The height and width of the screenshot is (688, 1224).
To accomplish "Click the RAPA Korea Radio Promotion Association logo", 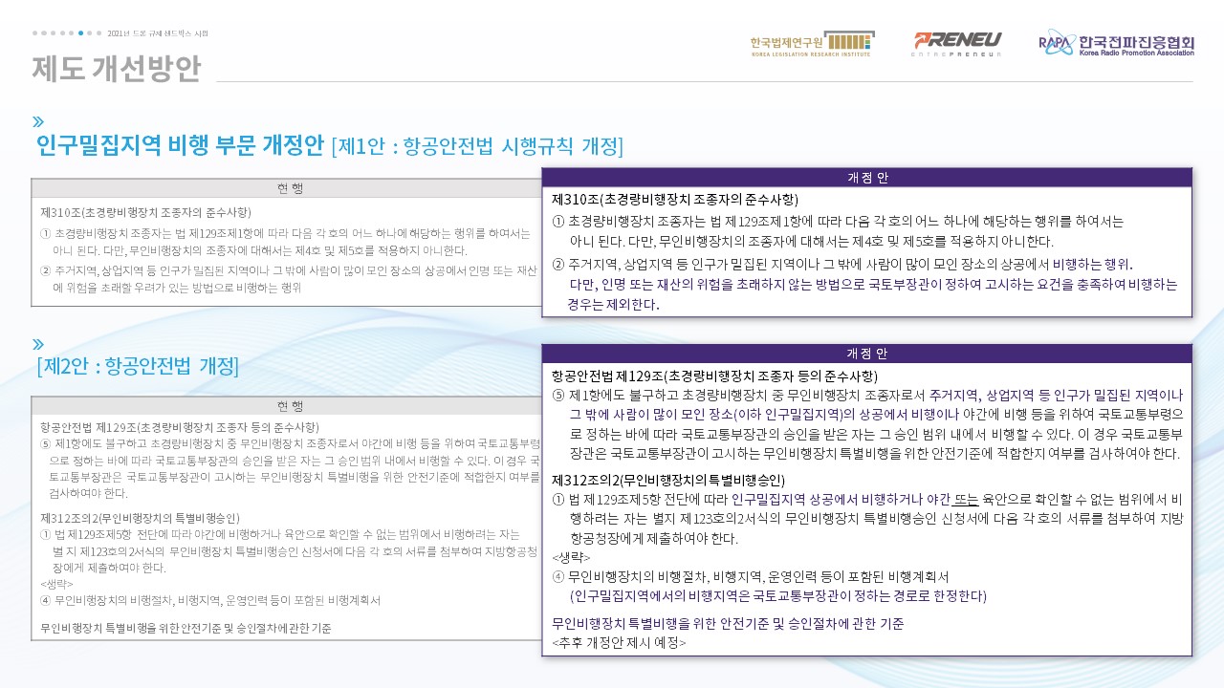I will (1116, 43).
